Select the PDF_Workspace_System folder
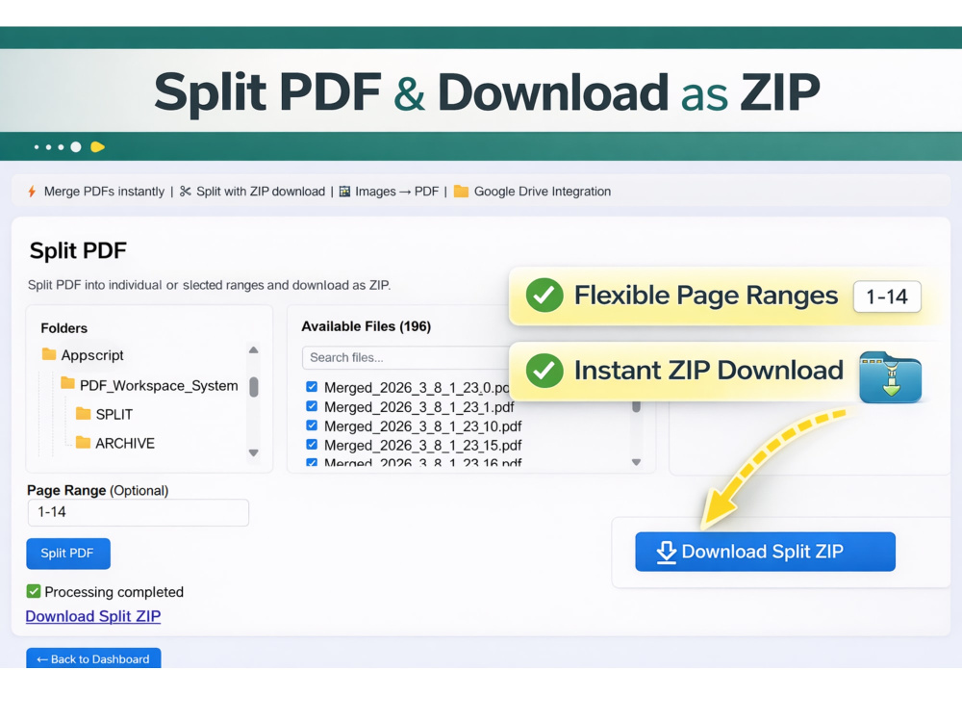Image resolution: width=962 pixels, height=722 pixels. [x=159, y=386]
